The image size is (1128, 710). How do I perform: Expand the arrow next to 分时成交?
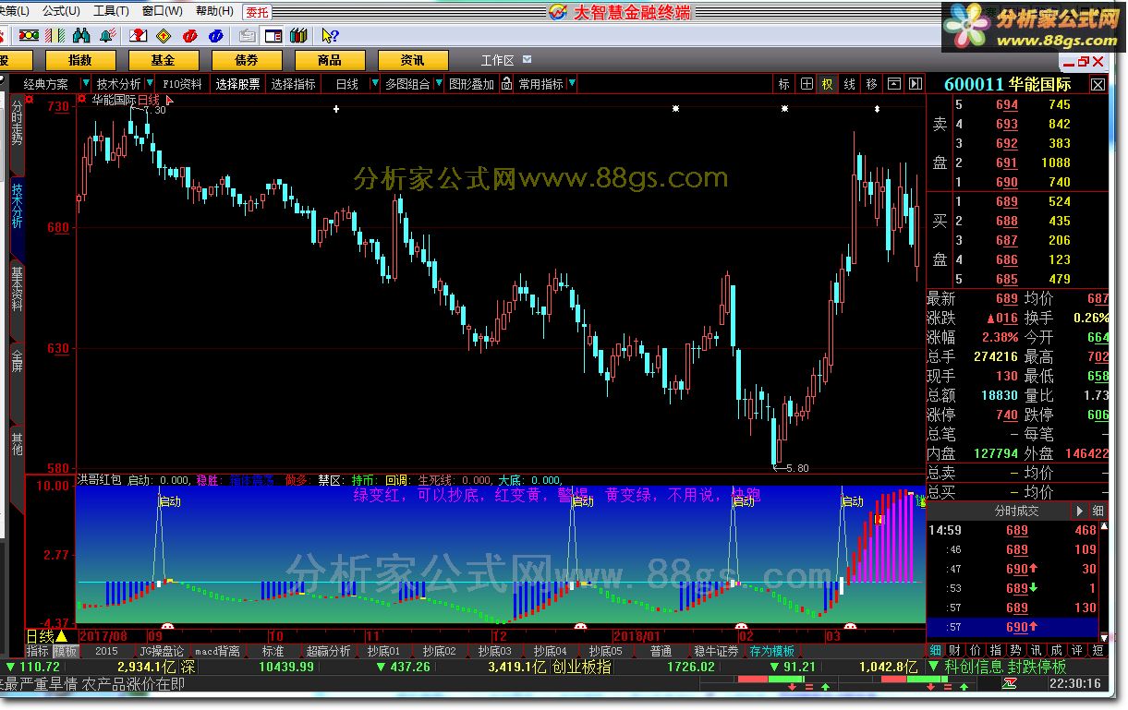point(1078,511)
